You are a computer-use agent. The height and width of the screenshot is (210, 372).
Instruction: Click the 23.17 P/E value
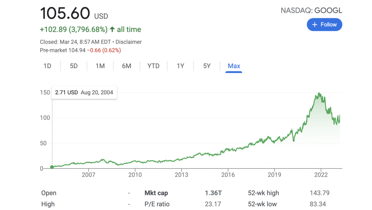tap(213, 204)
